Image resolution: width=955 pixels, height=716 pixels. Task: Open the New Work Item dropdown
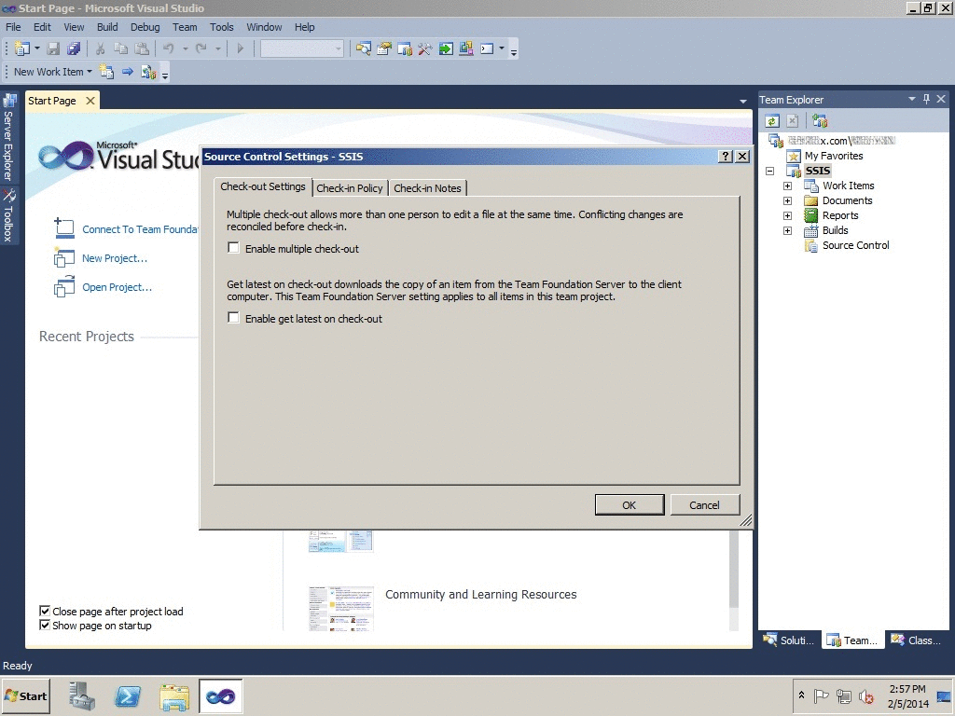click(x=53, y=72)
